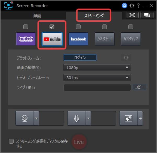Viewport: 157px width, 153px height.
Task: Open platform settings gear beside ログイン
Action: pos(126,58)
